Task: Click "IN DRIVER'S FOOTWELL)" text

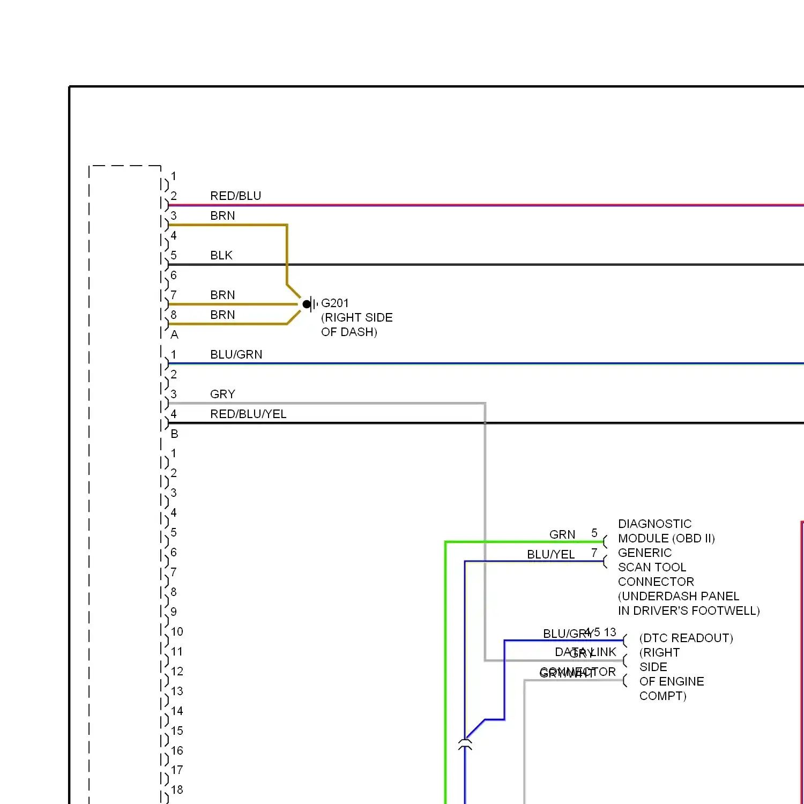Action: click(x=689, y=611)
